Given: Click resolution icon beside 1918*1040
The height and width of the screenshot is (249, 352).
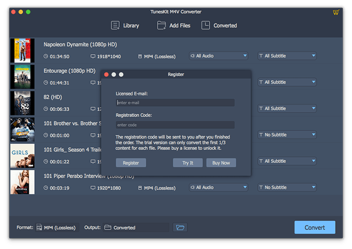Looking at the screenshot, I should tap(93, 56).
